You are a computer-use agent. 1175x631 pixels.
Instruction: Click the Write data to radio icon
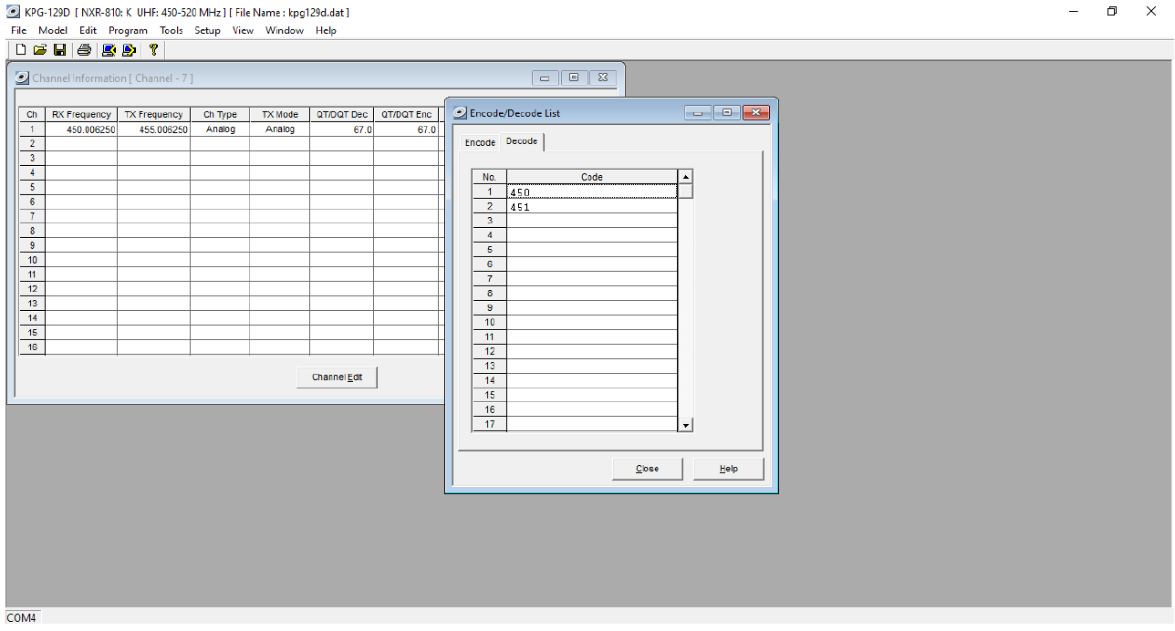(130, 50)
